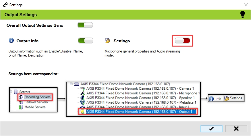251x136 pixels.
Task: Select the Metadata 1 tree entry
Action: (x=141, y=102)
